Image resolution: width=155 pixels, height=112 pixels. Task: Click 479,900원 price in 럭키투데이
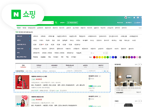[120, 92]
